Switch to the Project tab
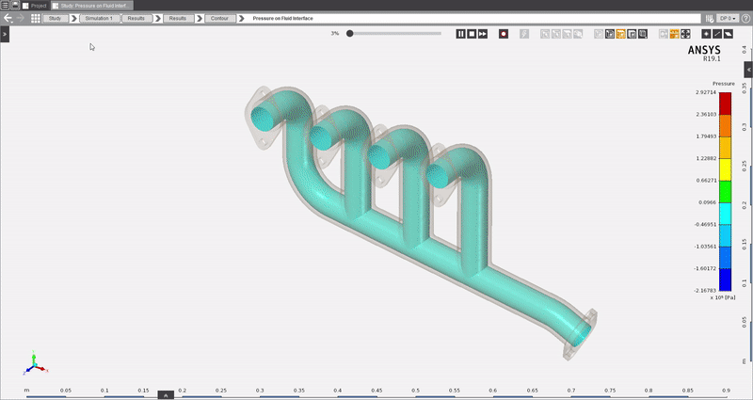Image resolution: width=753 pixels, height=400 pixels. (35, 6)
